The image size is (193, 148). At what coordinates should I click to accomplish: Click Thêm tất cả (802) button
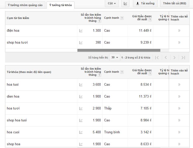tap(175, 4)
